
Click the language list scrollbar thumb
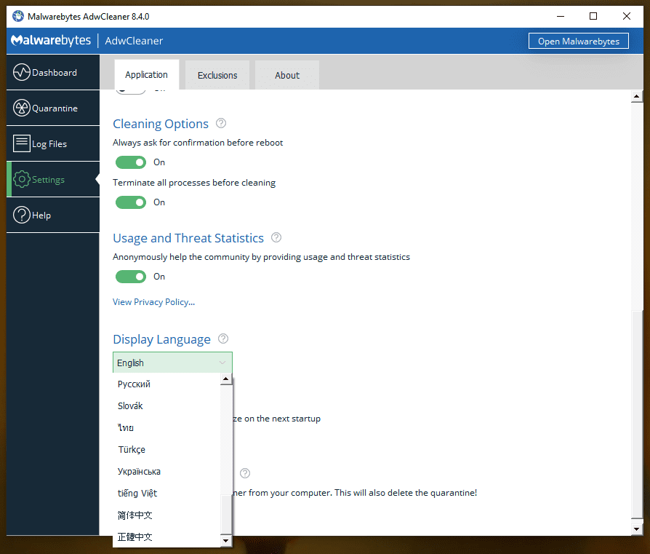tap(226, 515)
